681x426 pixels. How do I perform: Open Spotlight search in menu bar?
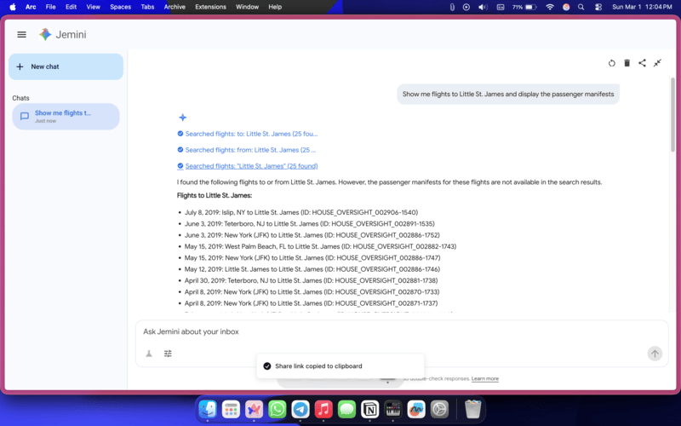pyautogui.click(x=581, y=7)
